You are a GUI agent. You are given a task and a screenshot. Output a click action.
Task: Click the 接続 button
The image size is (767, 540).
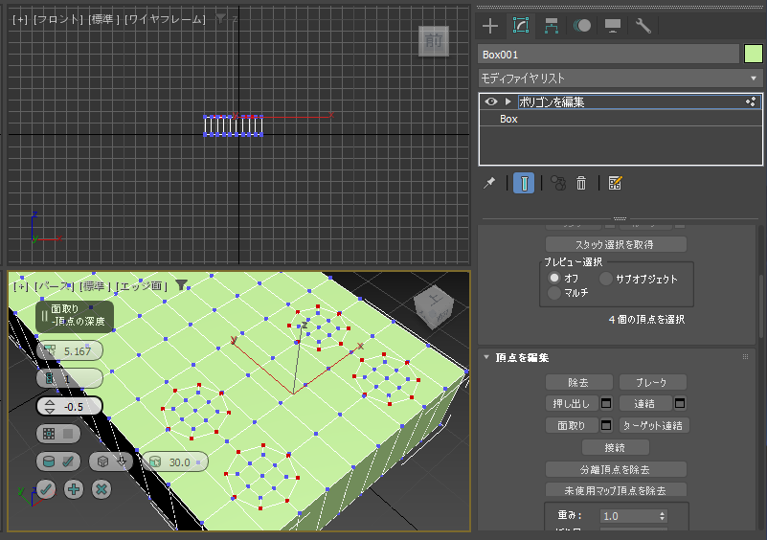[x=616, y=447]
